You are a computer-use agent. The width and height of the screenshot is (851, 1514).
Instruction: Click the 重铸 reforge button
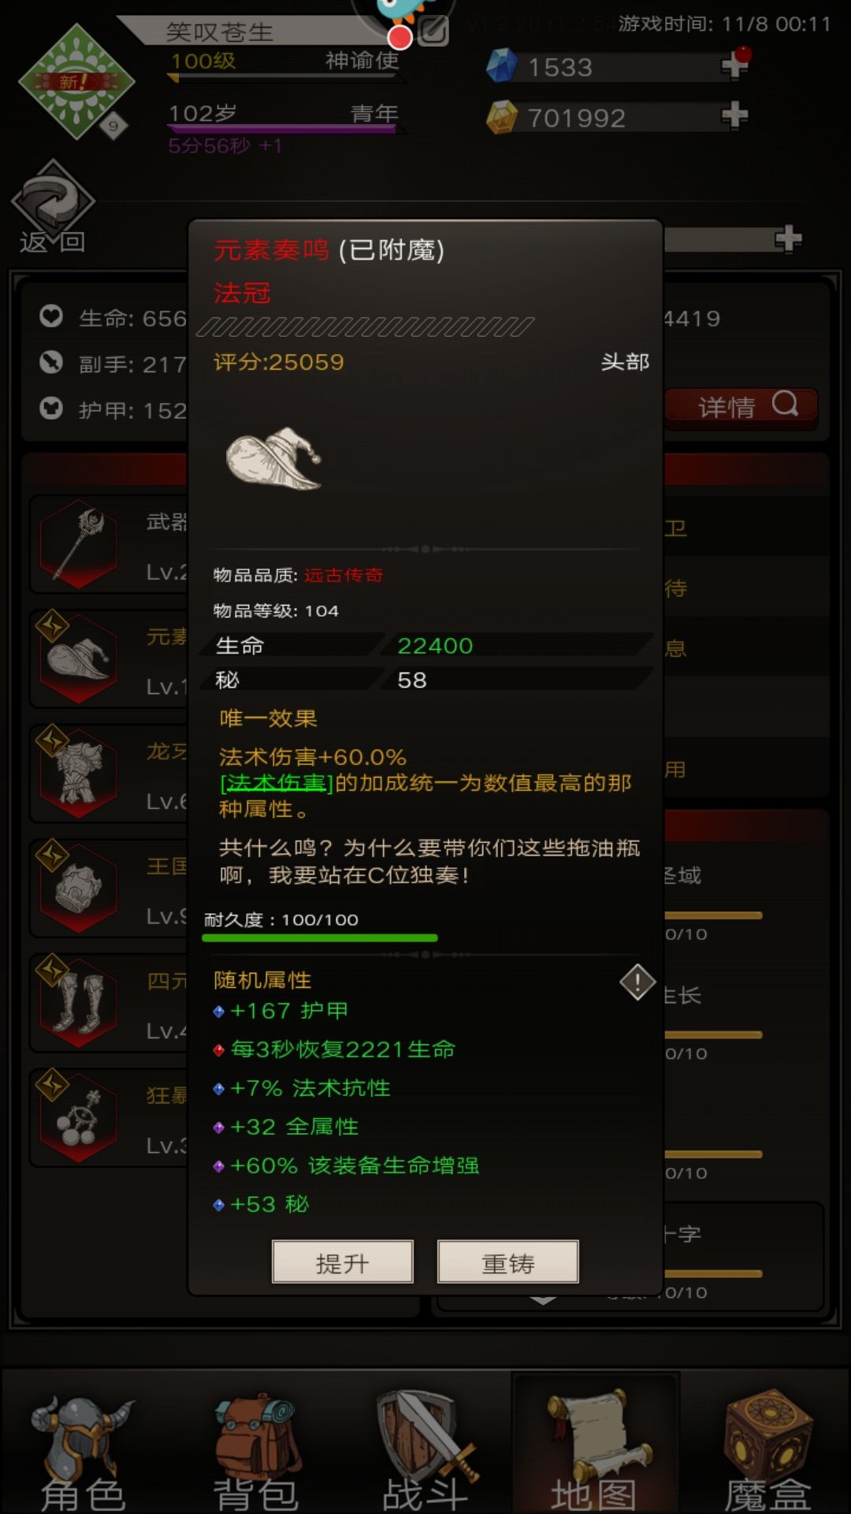point(508,1262)
